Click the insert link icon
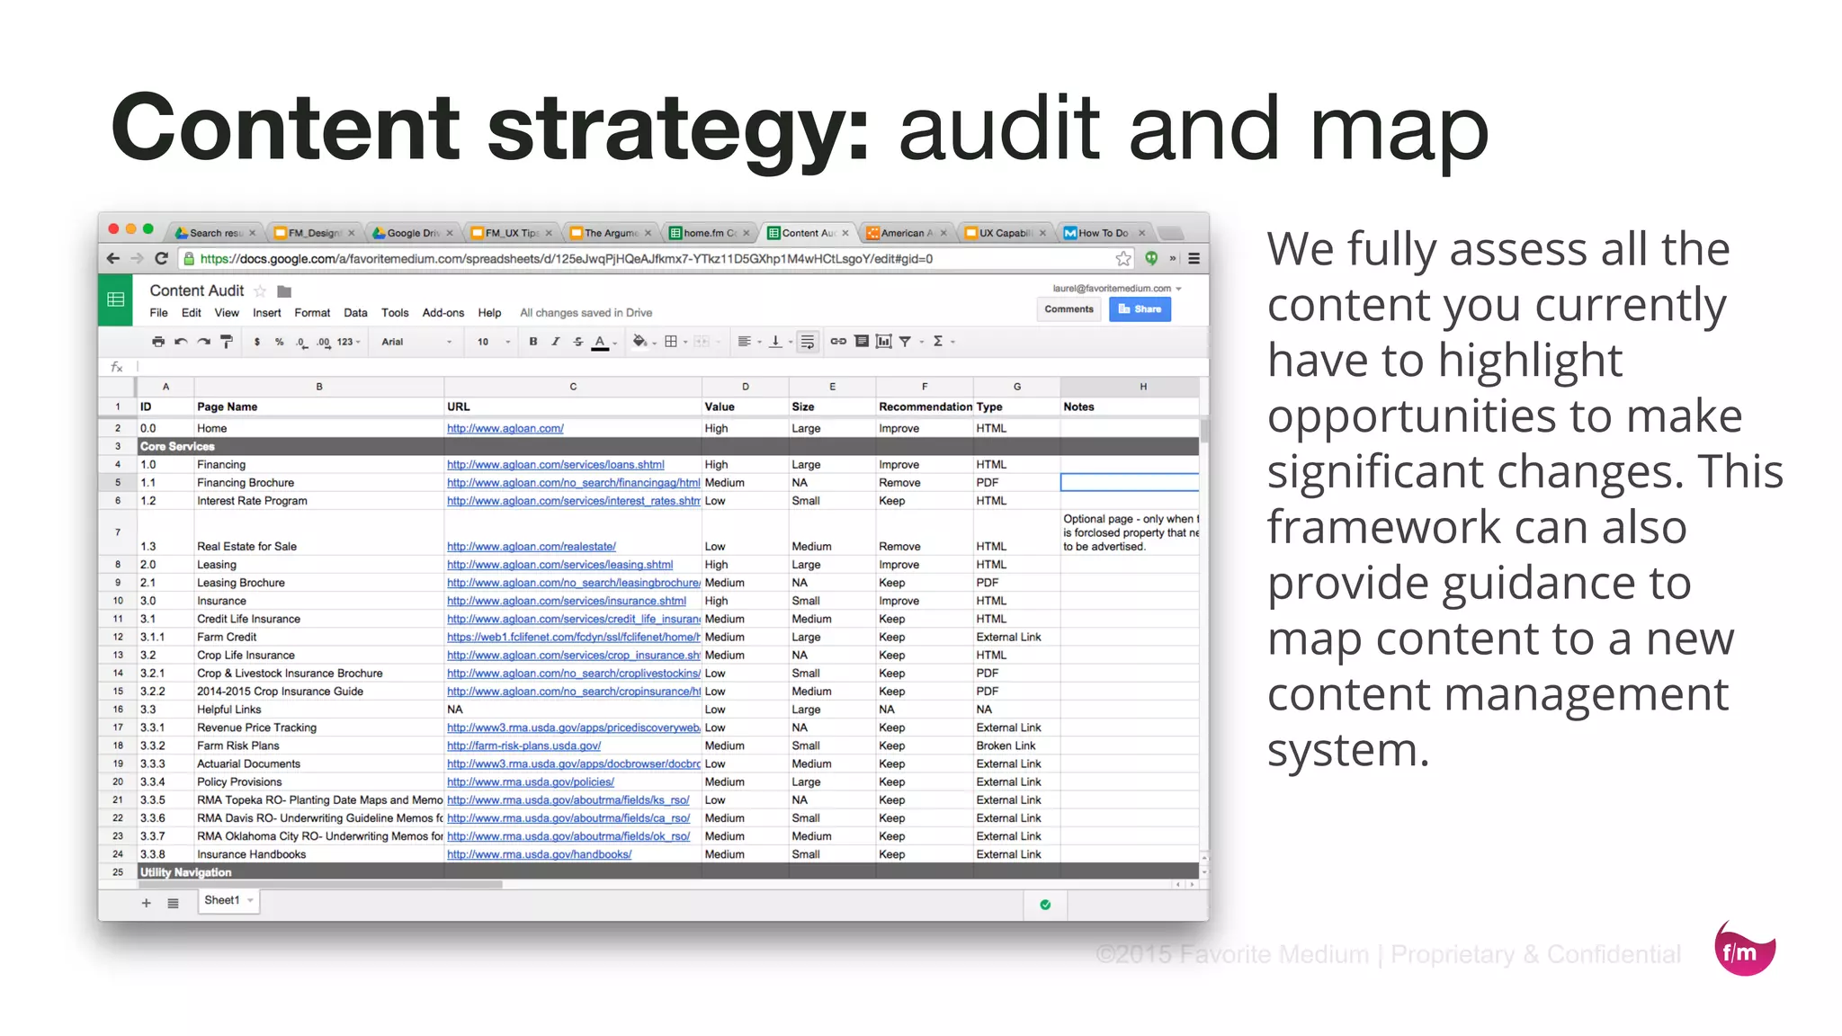1842x1036 pixels. tap(837, 342)
